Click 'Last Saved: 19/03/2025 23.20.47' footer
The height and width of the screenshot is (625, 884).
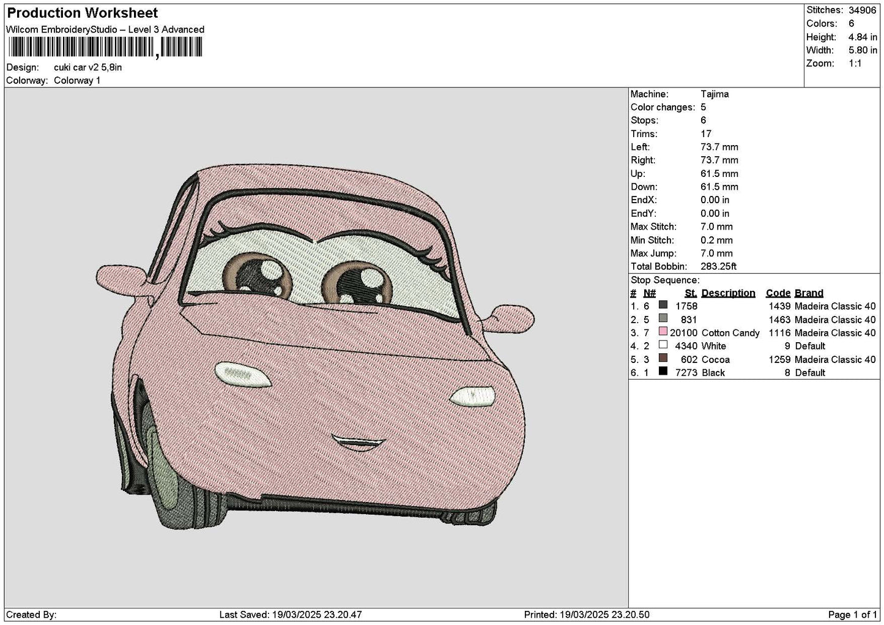pos(291,615)
